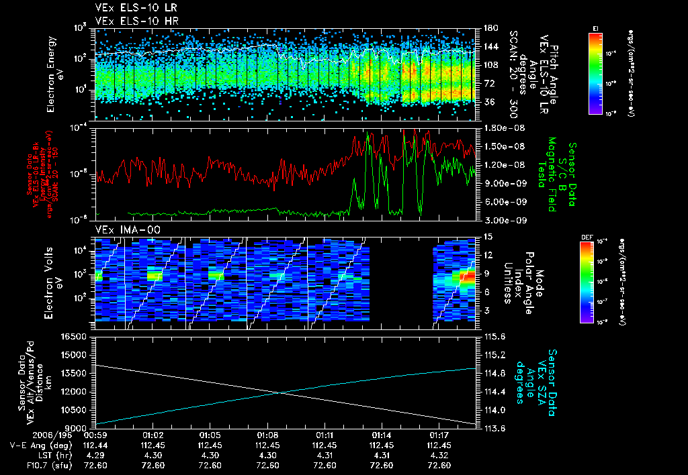Select the 'Electron Energy eV' axis label
Viewport: 688px width, 475px height.
click(x=56, y=74)
